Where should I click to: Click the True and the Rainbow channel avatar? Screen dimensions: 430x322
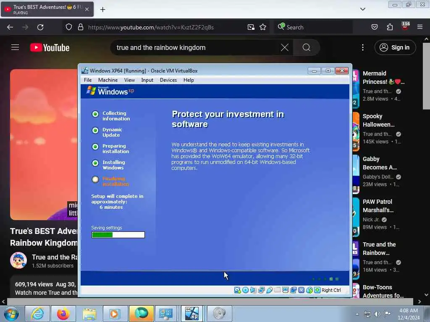point(18,260)
